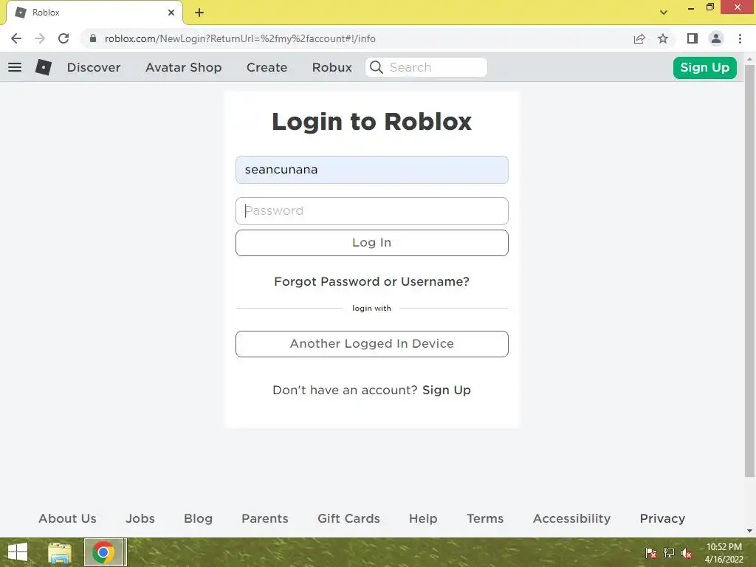
Task: Open Discover in navigation bar
Action: pyautogui.click(x=94, y=67)
